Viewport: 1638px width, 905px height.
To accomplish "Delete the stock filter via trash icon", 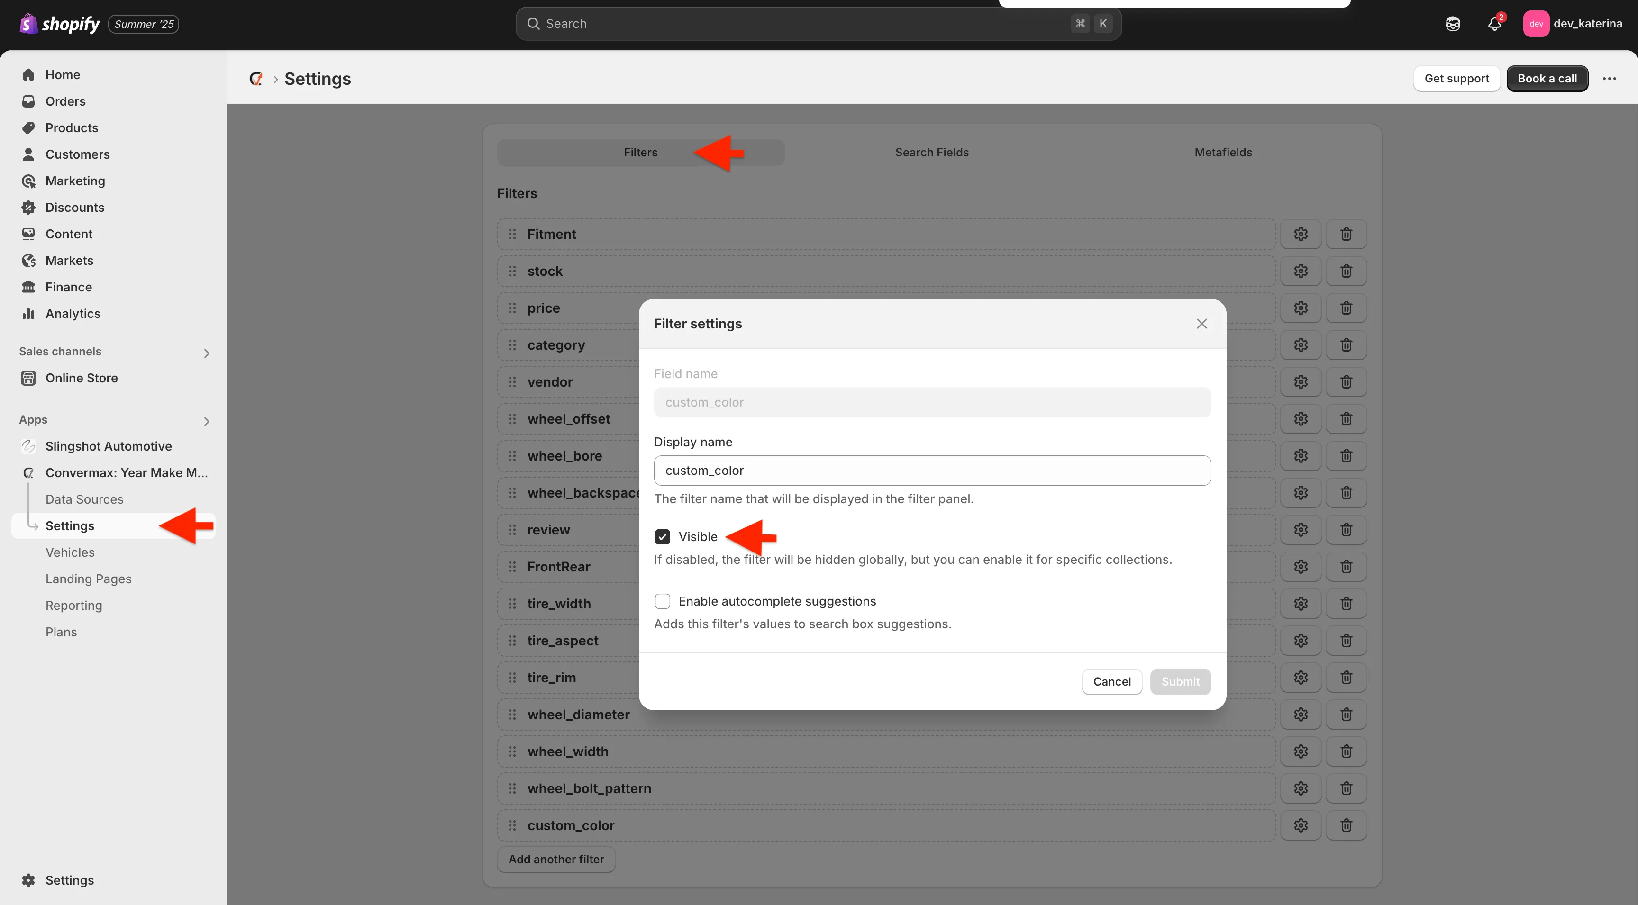I will click(1346, 271).
